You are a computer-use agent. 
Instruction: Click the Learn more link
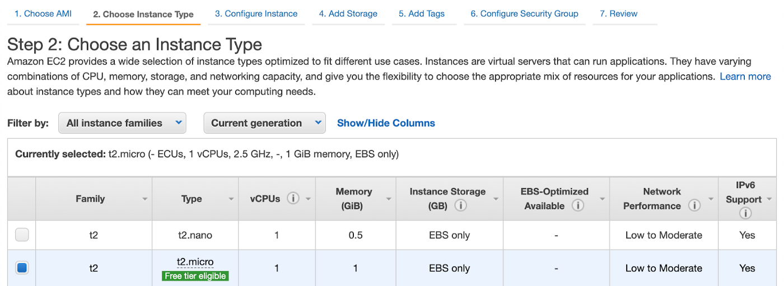tap(745, 76)
